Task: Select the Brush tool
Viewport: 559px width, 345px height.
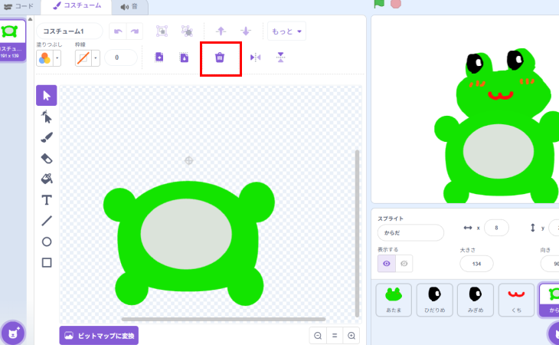Action: tap(47, 137)
